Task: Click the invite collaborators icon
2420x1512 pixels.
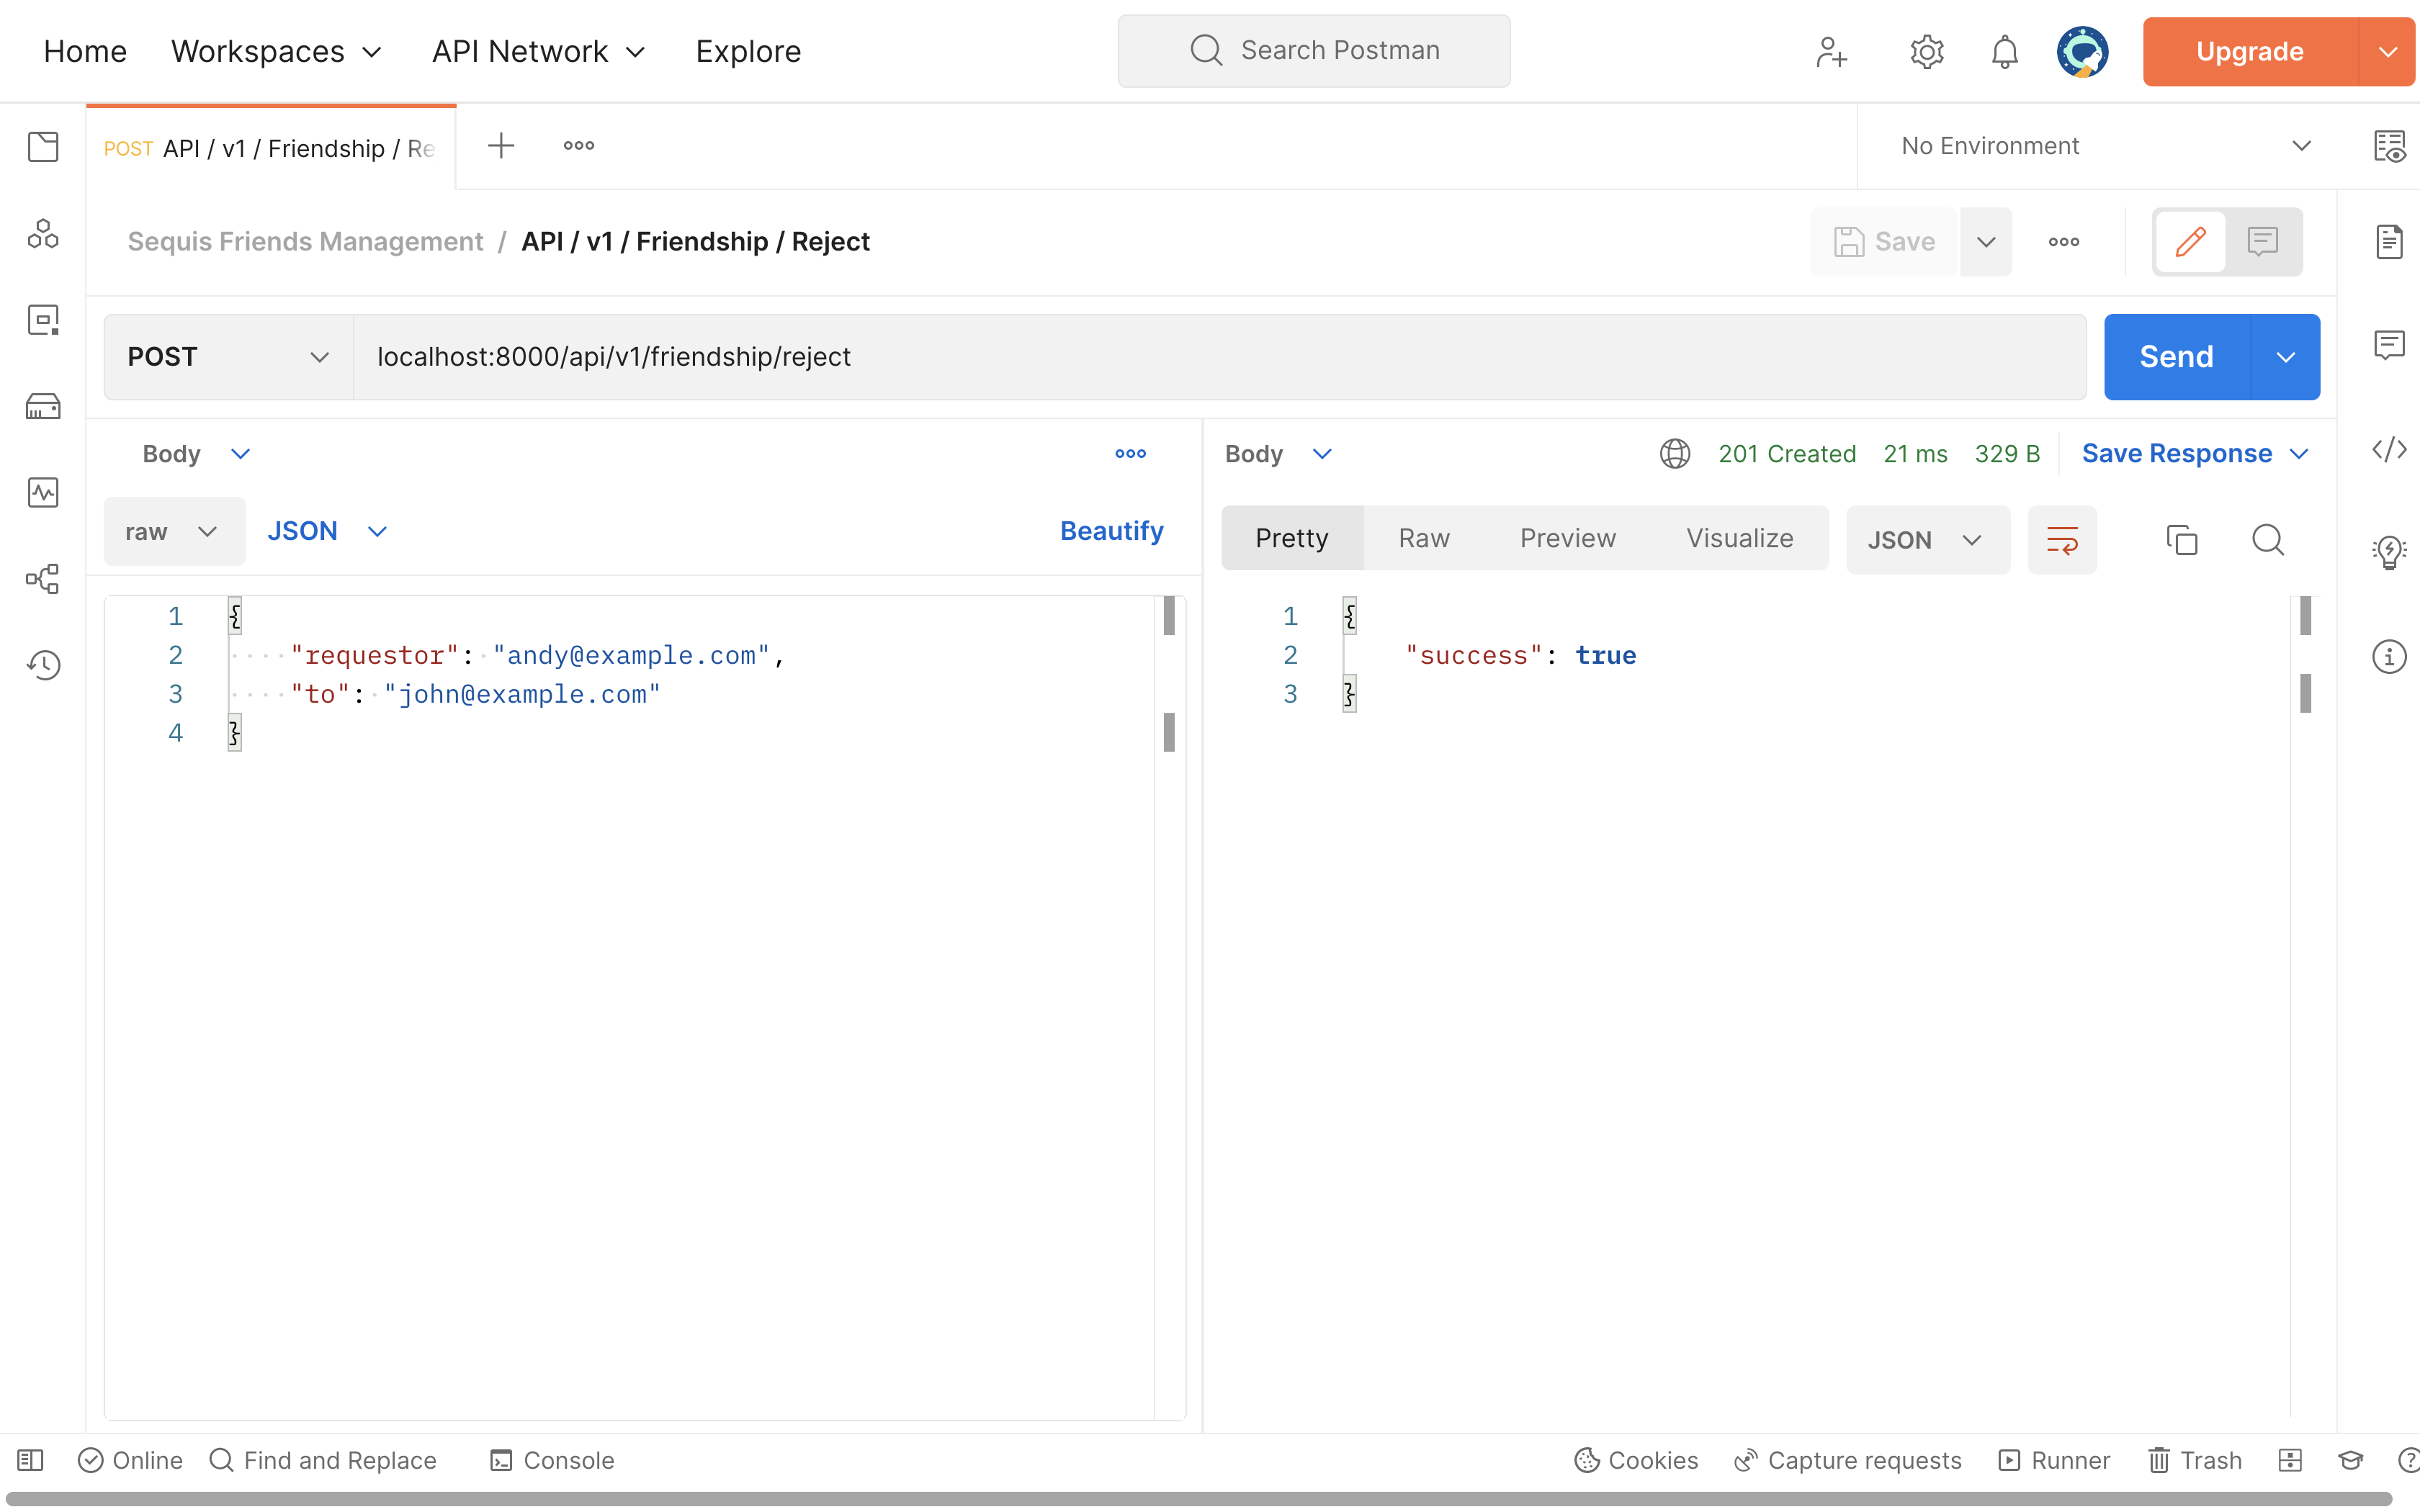Action: [1831, 51]
